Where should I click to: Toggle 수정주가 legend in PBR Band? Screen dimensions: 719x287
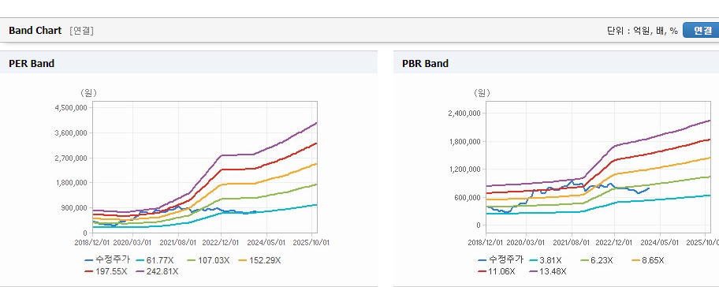point(501,260)
